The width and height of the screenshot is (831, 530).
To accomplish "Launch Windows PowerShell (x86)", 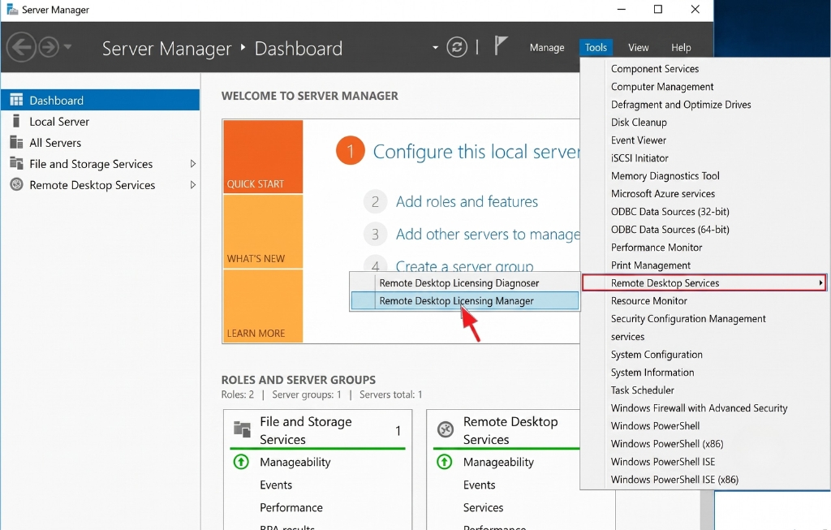I will click(667, 444).
